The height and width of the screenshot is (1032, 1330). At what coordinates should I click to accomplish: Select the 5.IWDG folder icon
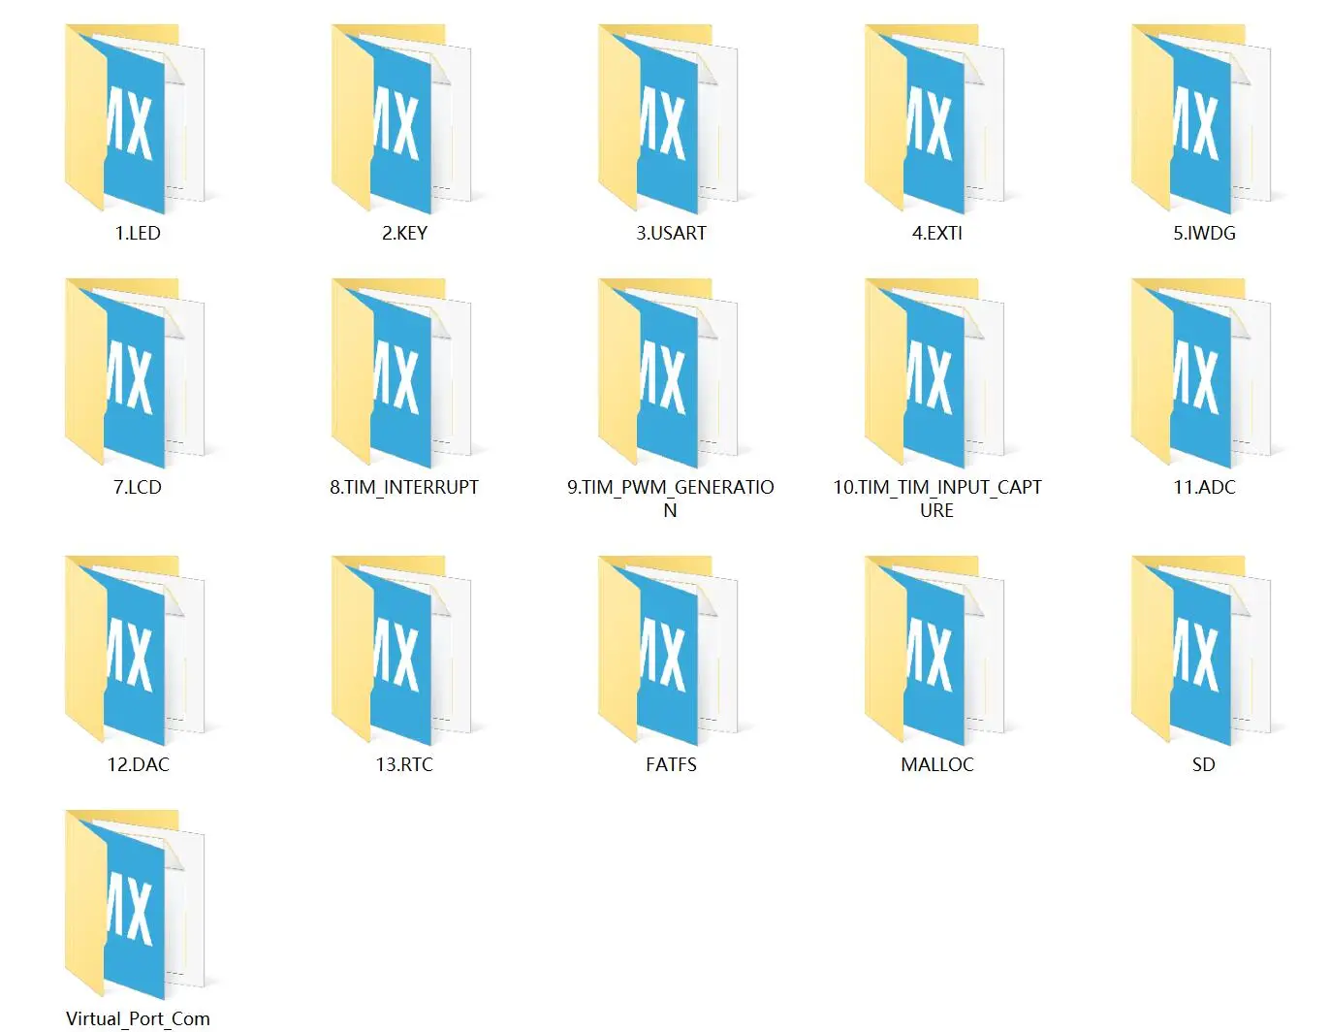[1202, 119]
